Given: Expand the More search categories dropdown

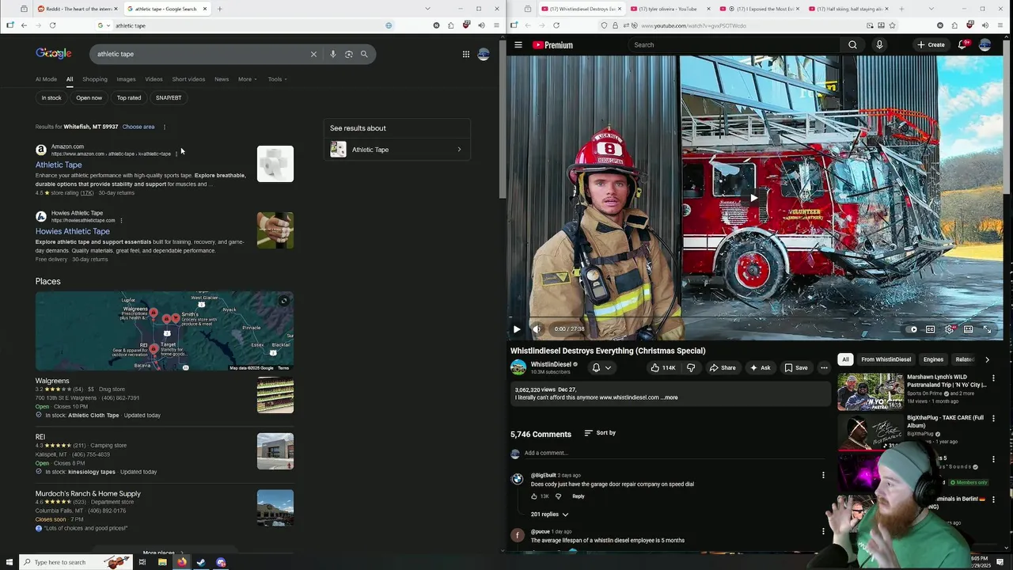Looking at the screenshot, I should tap(248, 79).
